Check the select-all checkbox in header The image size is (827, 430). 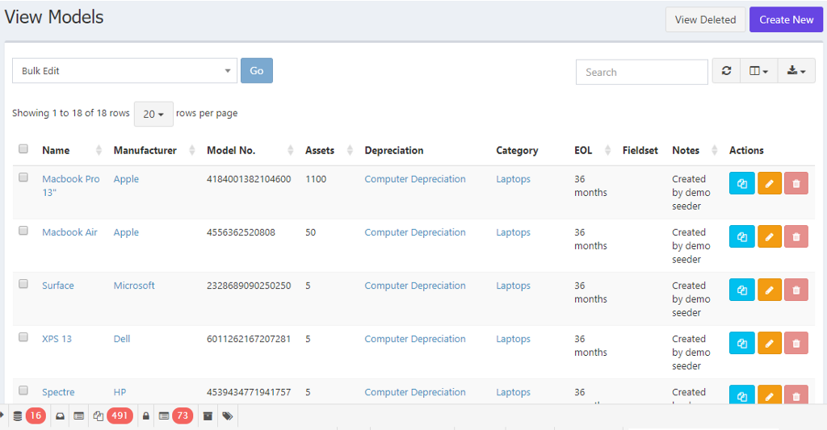point(23,149)
